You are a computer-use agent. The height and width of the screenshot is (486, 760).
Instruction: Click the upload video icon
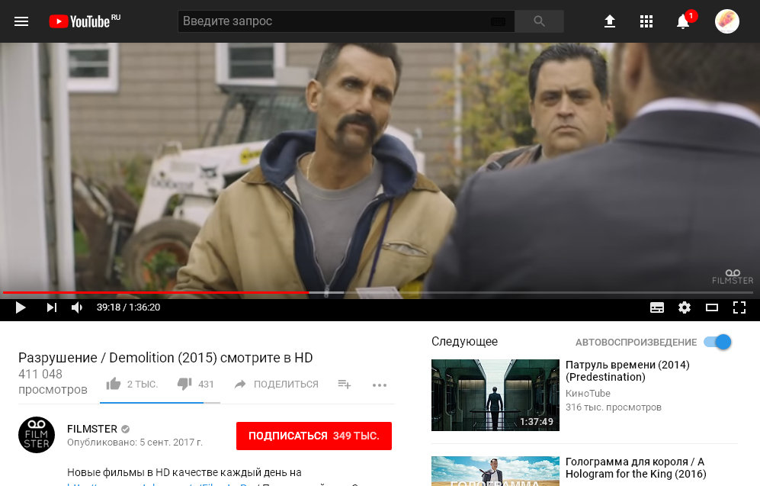pos(609,21)
